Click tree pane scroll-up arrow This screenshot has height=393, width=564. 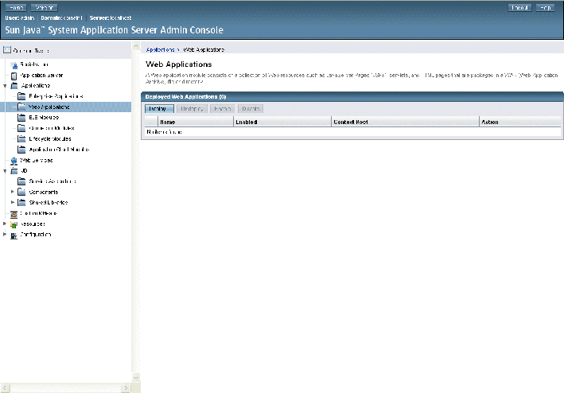[x=136, y=46]
